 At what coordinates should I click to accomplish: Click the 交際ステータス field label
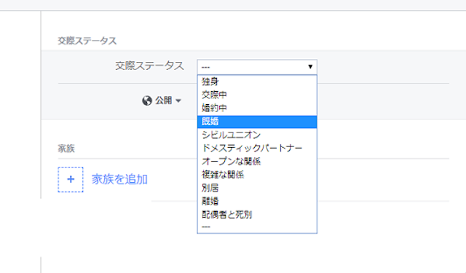tap(149, 66)
